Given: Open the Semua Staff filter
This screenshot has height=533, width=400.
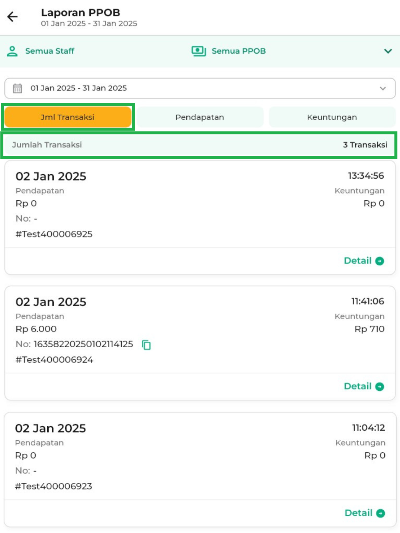Looking at the screenshot, I should [49, 51].
